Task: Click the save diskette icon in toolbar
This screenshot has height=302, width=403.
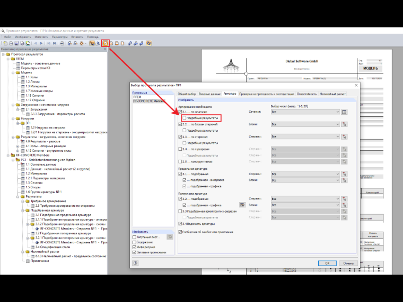Action: [x=16, y=43]
